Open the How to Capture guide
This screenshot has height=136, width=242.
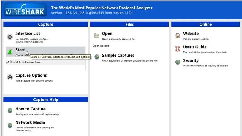[x=30, y=109]
